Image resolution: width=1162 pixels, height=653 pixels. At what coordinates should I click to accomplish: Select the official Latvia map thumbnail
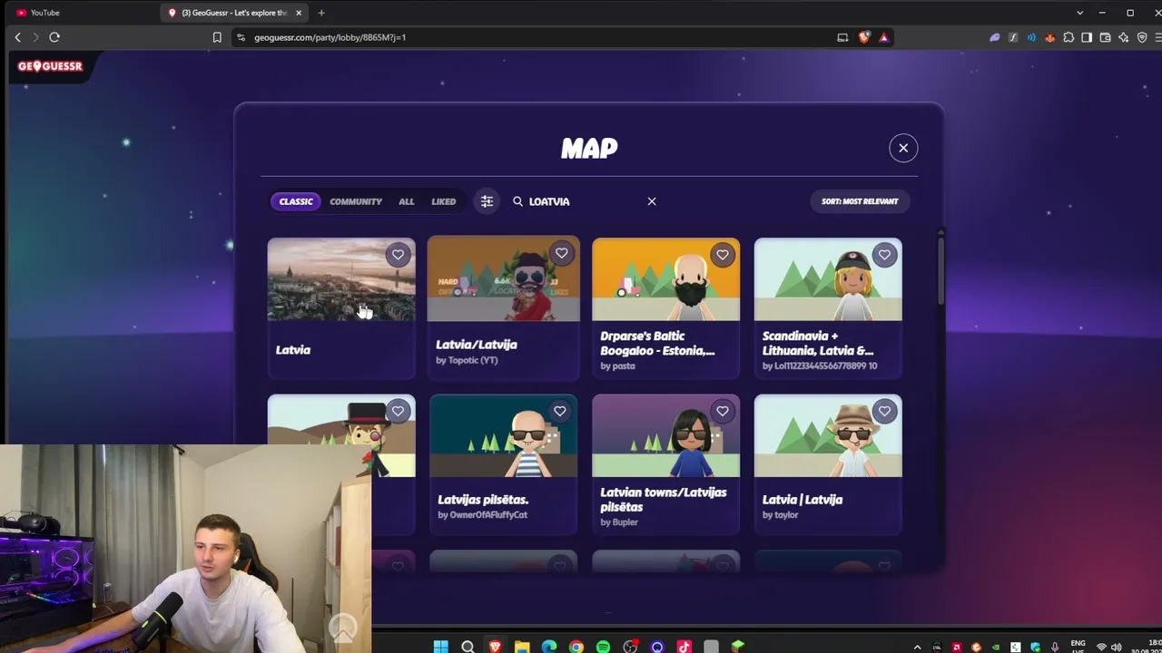[x=341, y=279]
